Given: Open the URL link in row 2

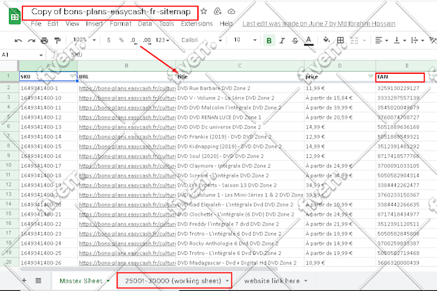Looking at the screenshot, I should coord(127,88).
